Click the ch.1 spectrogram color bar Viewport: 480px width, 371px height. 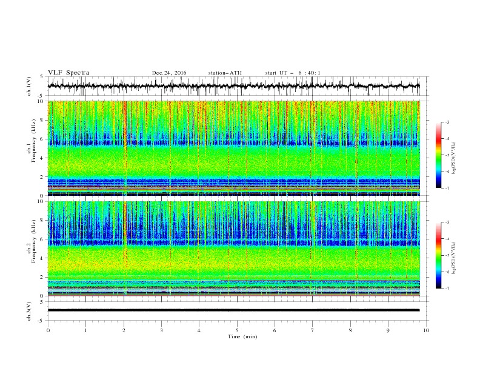point(438,155)
